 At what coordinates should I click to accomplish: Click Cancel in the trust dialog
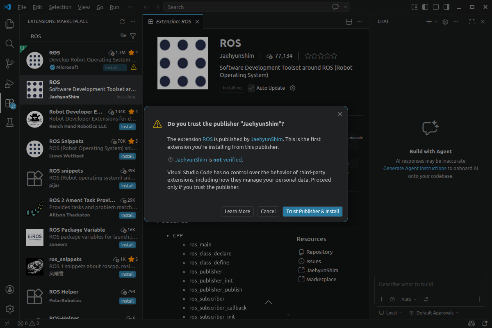pos(268,212)
